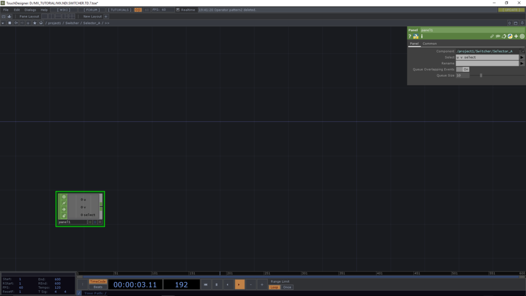Click the comment speech bubble icon
This screenshot has width=526, height=296.
pos(498,36)
